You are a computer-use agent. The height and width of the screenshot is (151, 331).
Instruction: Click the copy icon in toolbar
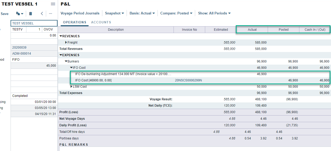(x=20, y=14)
